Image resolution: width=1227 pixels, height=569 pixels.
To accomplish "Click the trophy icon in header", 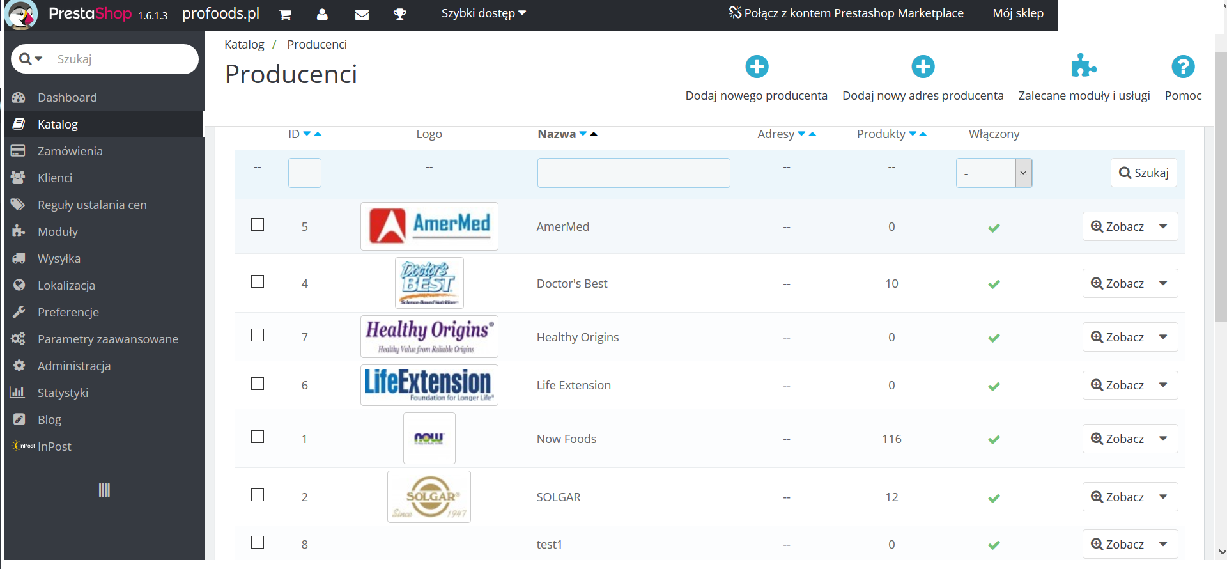I will coord(400,14).
